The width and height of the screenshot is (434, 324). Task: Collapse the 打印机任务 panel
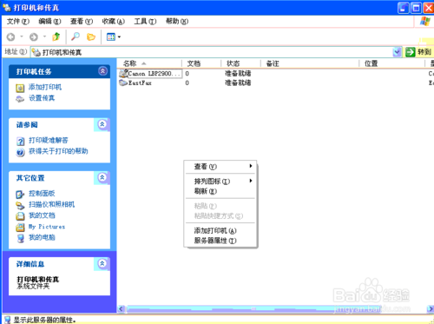(x=102, y=71)
